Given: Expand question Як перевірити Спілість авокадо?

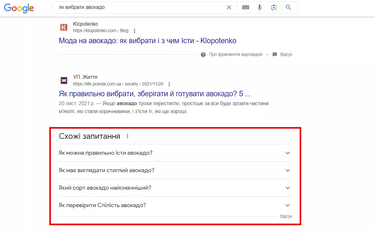Looking at the screenshot, I should click(175, 205).
